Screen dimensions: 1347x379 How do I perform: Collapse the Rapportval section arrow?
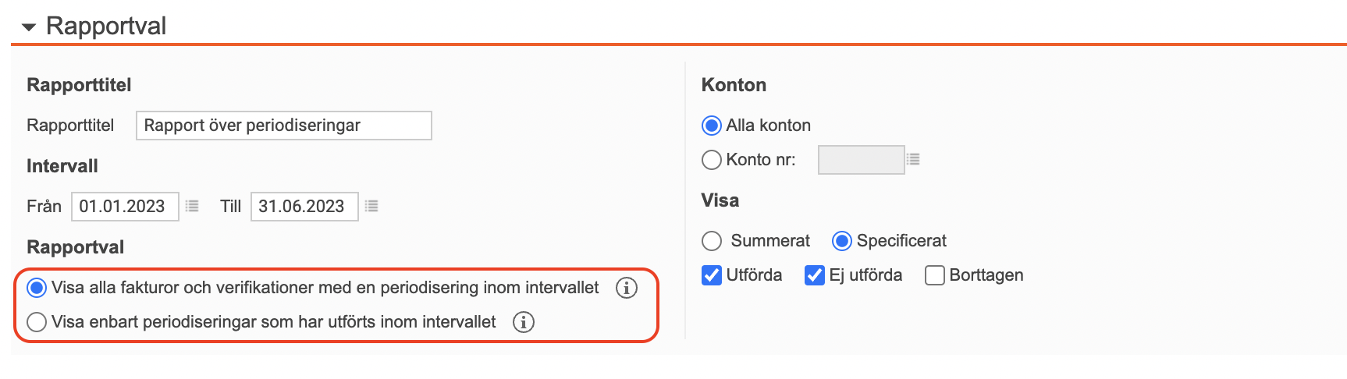coord(29,27)
